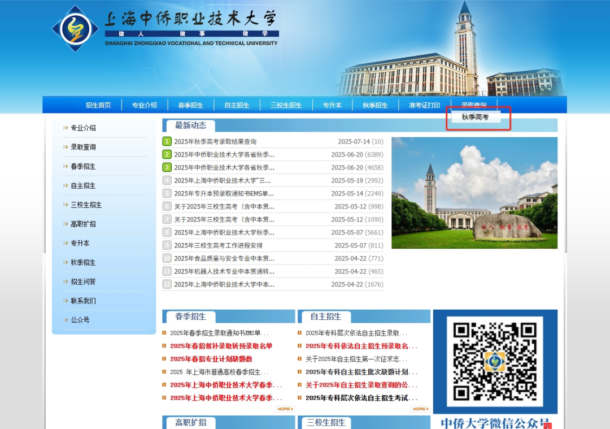Viewport: 610px width, 429px height.
Task: Open 2025年专科依法自主招生预录取名 link
Action: pyautogui.click(x=361, y=346)
